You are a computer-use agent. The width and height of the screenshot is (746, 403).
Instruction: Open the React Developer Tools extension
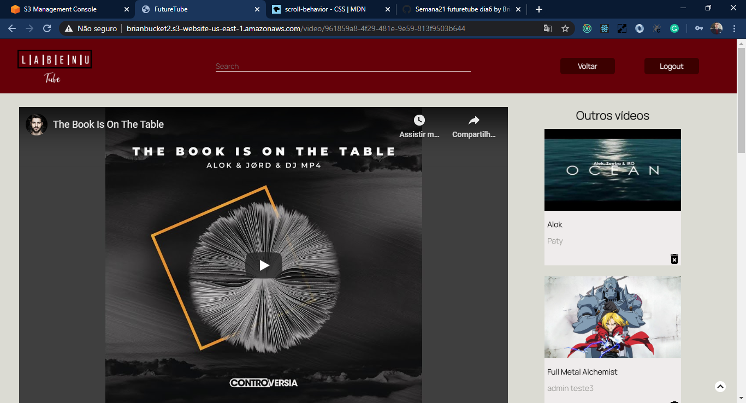pyautogui.click(x=605, y=28)
